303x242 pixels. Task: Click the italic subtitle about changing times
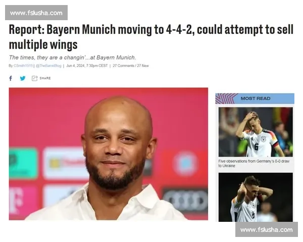point(72,57)
